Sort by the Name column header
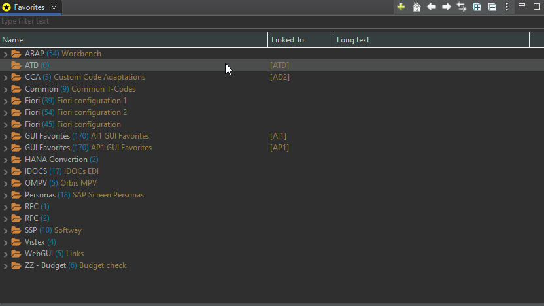This screenshot has height=306, width=544. (133, 40)
